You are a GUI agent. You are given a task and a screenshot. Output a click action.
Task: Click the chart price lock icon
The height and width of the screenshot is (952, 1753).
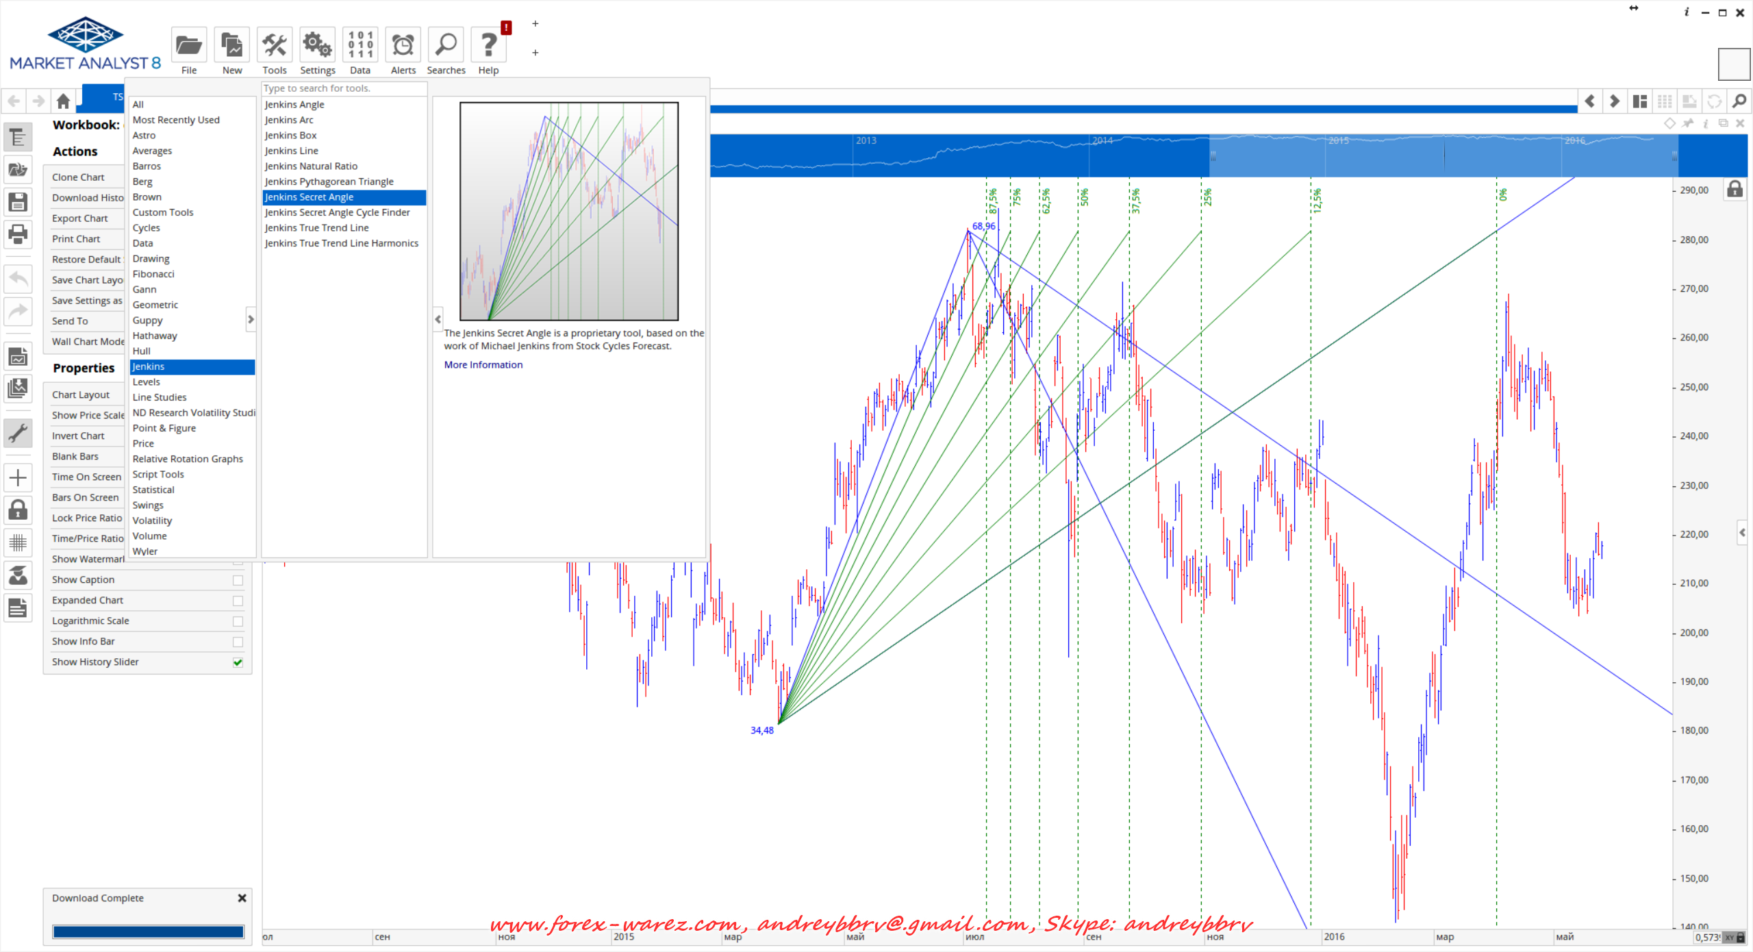(1735, 189)
